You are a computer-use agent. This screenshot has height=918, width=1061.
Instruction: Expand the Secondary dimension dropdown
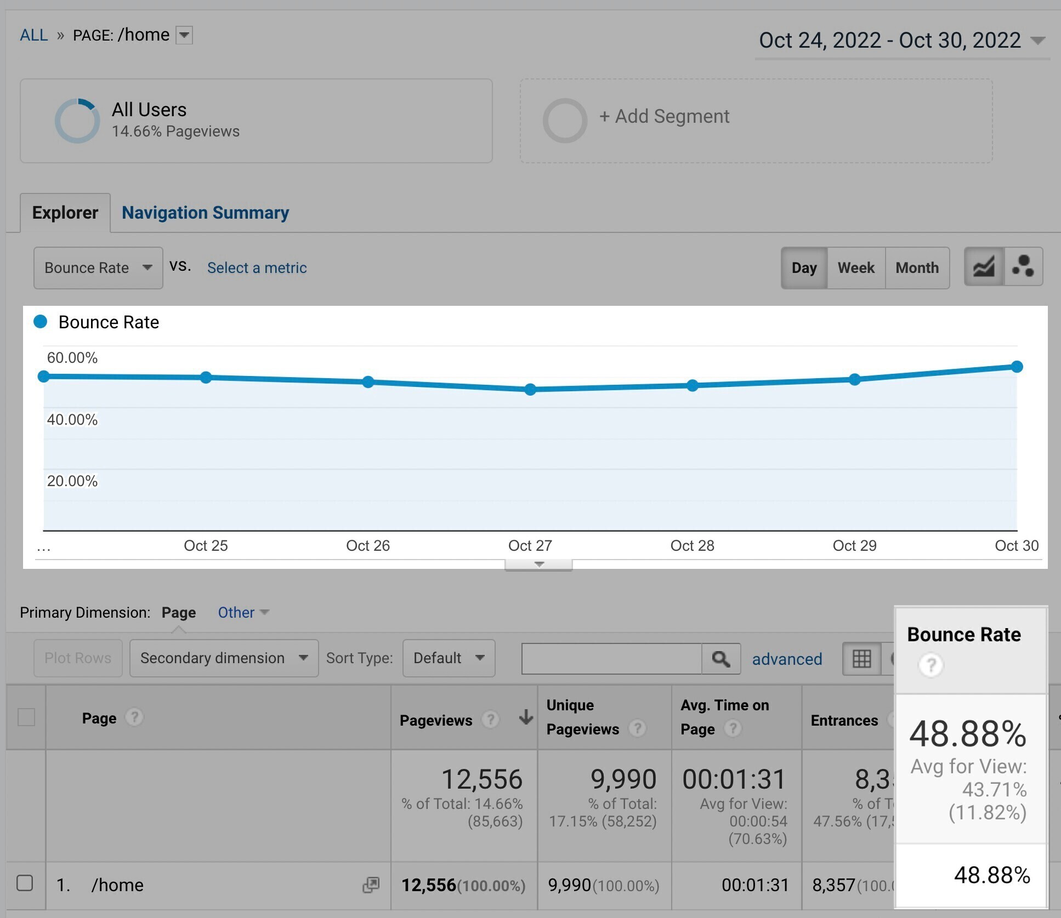click(x=220, y=659)
